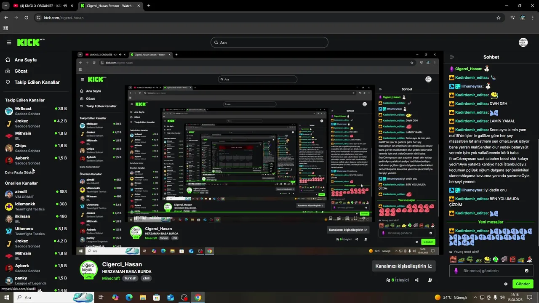Insert the gray gun emote
This screenshot has height=303, width=539.
click(504, 259)
